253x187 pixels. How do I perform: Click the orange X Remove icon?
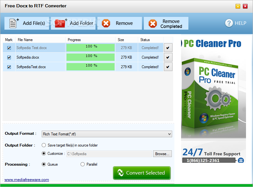(106, 24)
